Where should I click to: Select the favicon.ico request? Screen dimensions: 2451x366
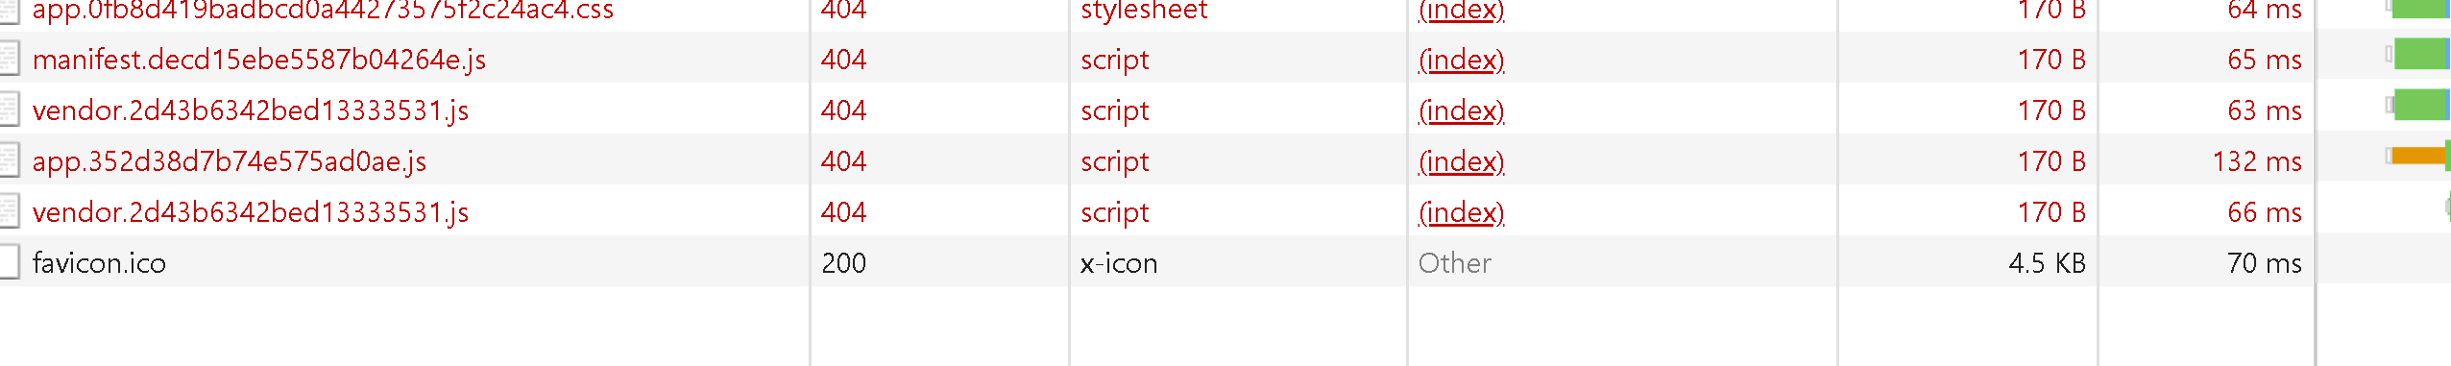tap(99, 263)
